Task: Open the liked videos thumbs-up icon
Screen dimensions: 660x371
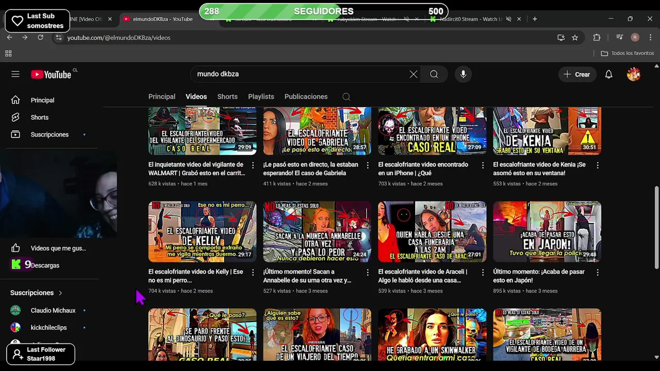Action: pos(15,248)
